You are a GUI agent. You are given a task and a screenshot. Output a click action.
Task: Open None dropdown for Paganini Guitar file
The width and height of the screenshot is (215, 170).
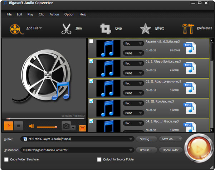pyautogui.click(x=133, y=53)
